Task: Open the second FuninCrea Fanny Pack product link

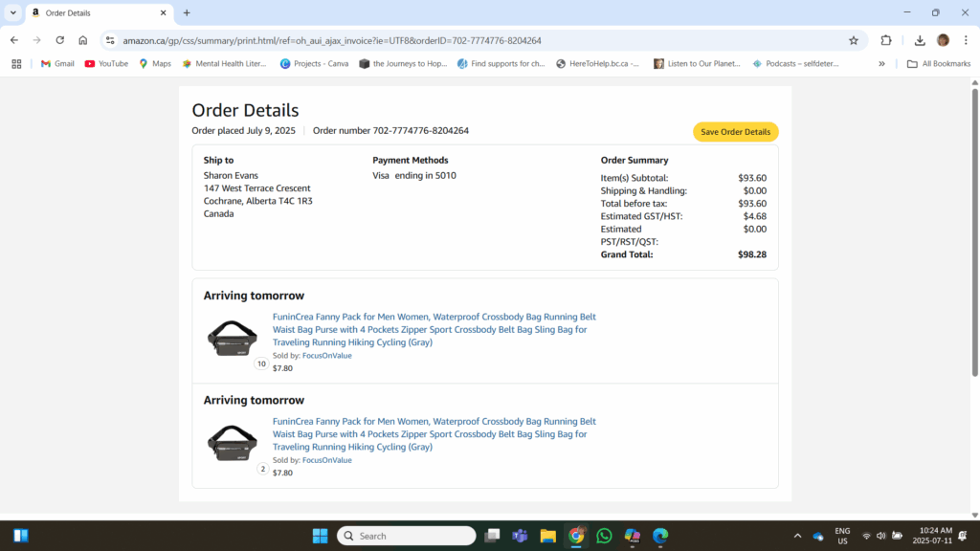Action: [434, 433]
